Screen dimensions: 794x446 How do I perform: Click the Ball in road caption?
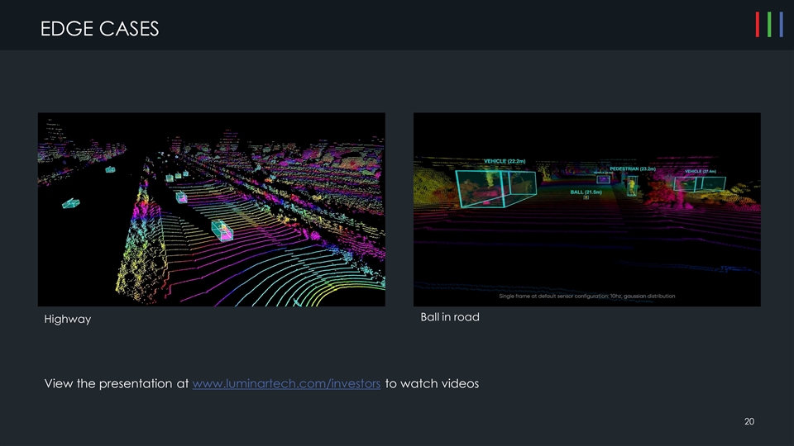click(449, 317)
